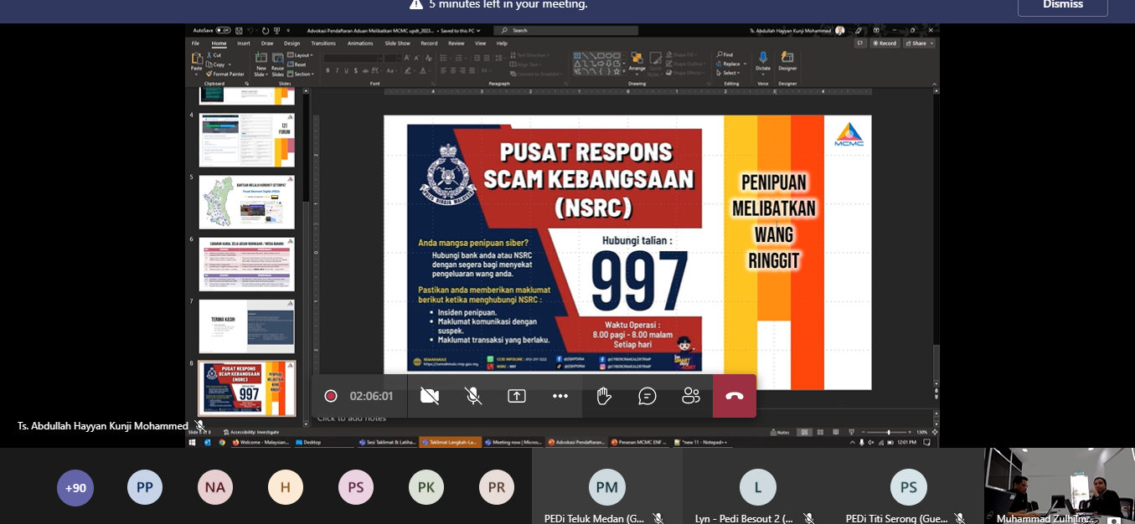
Task: Open the Layout dropdown in Slides group
Action: [x=302, y=55]
